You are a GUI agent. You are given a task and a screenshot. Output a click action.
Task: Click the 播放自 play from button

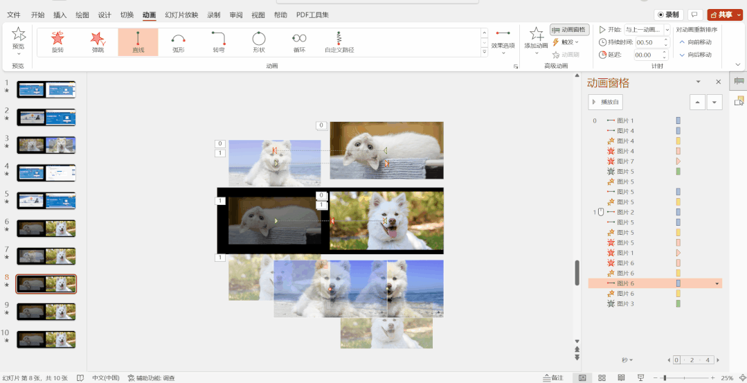coord(606,102)
